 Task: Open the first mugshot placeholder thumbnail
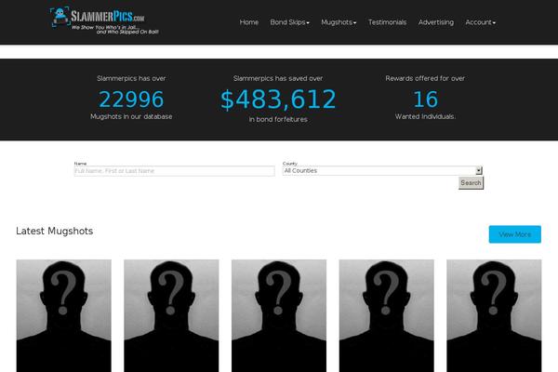pyautogui.click(x=63, y=316)
